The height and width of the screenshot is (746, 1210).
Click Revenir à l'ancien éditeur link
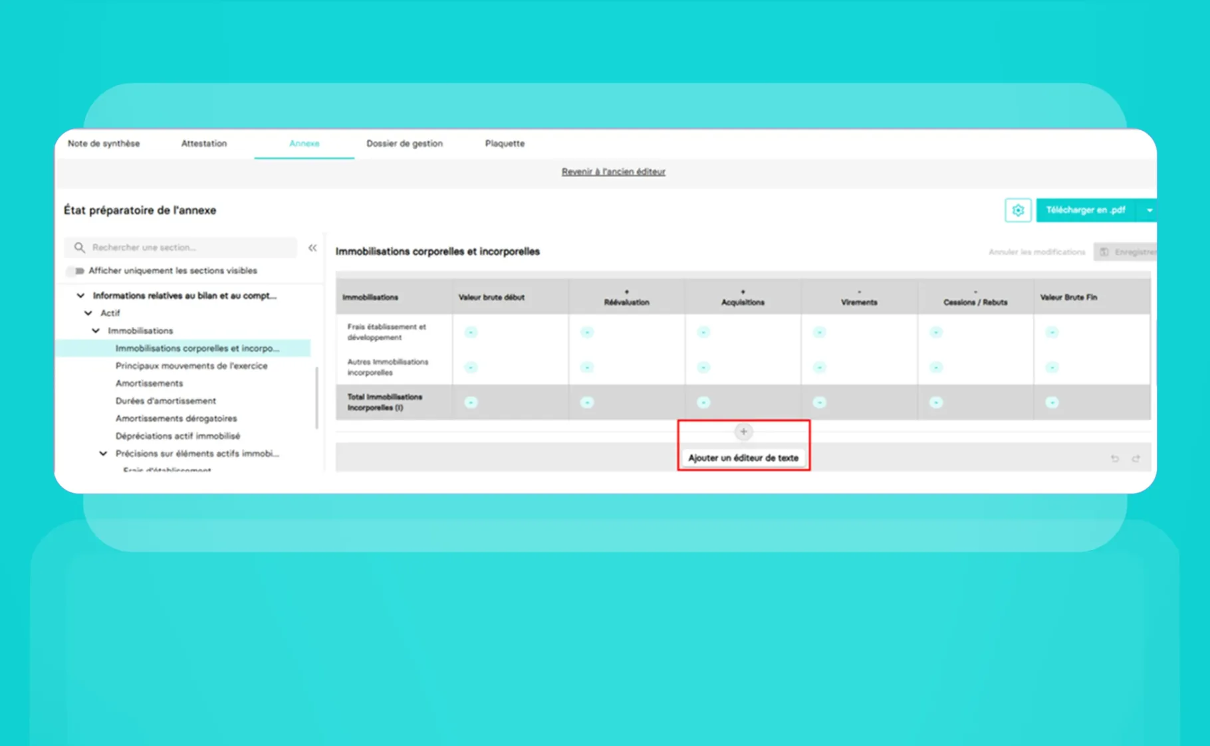(x=613, y=171)
